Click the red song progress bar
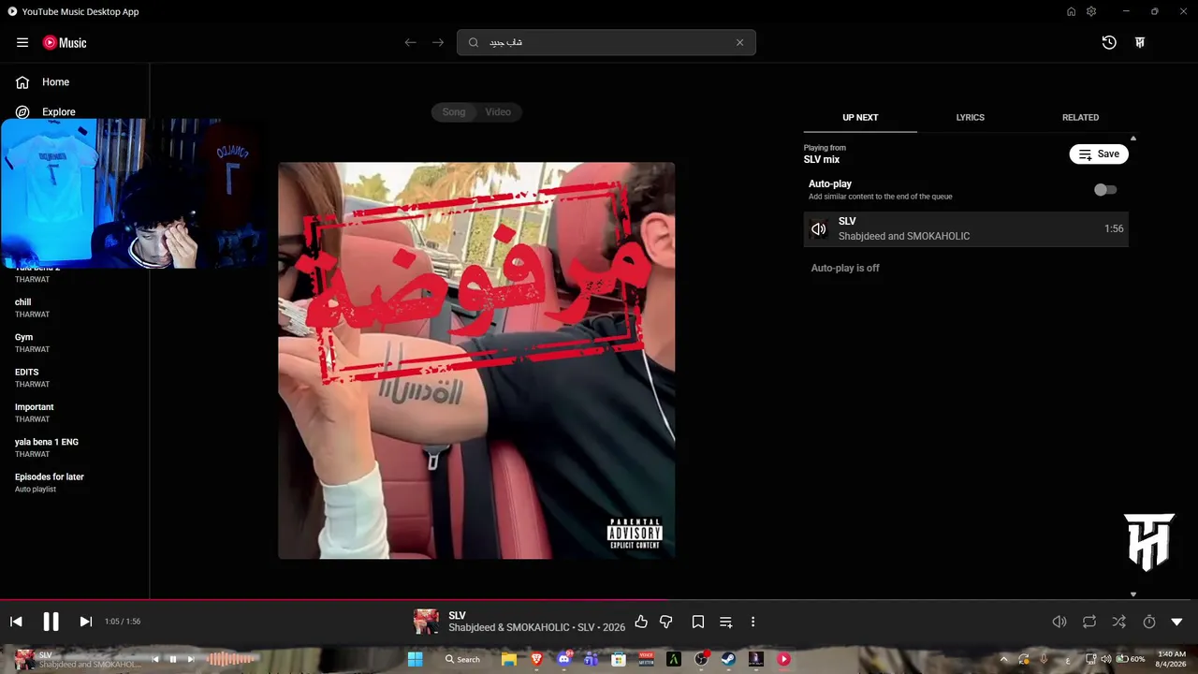Viewport: 1198px width, 674px height. (x=334, y=599)
